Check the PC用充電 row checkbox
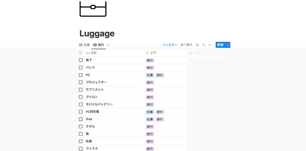 coord(81,112)
